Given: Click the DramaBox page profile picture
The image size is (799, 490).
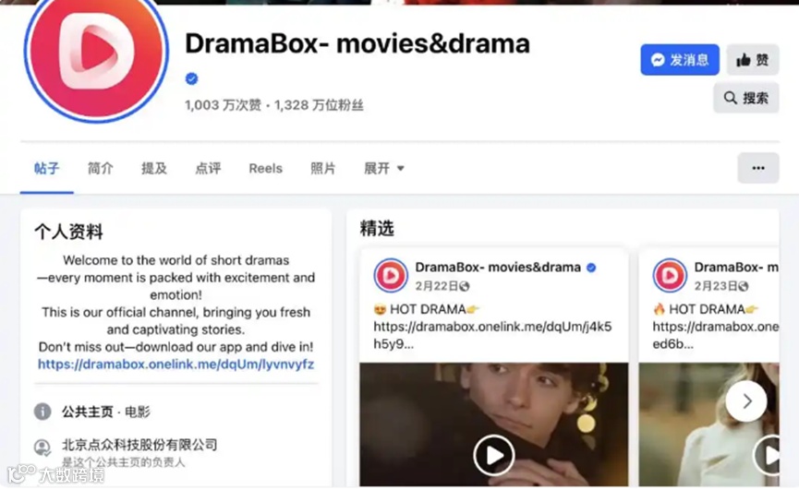Looking at the screenshot, I should (96, 54).
